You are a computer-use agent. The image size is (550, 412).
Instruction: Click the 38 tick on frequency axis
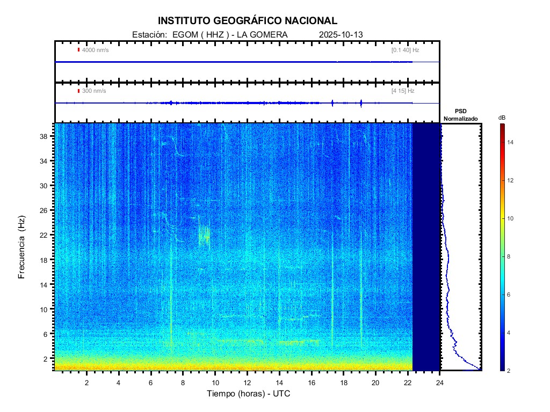coord(47,136)
